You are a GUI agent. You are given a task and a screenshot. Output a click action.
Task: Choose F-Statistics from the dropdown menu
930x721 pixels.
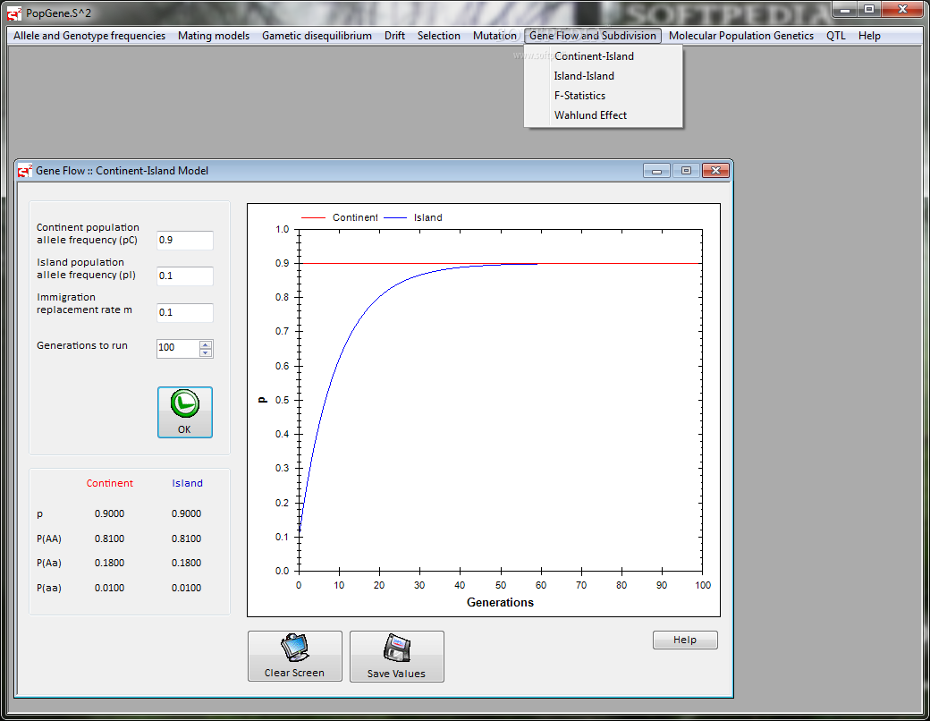[x=604, y=96]
